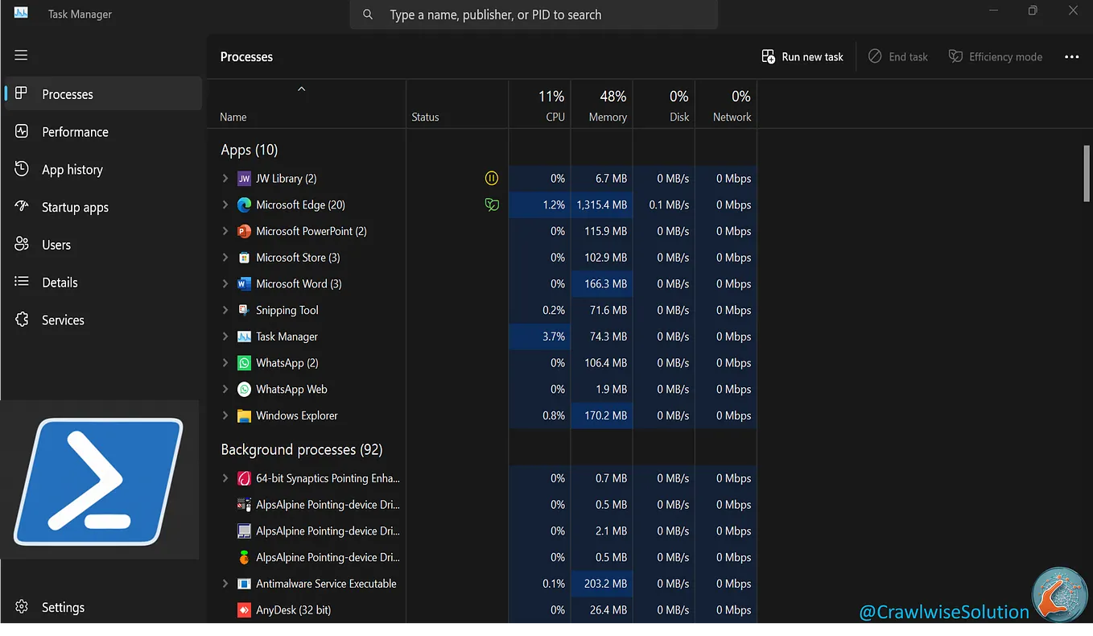
Task: Click the Microsoft Store process icon
Action: point(244,258)
